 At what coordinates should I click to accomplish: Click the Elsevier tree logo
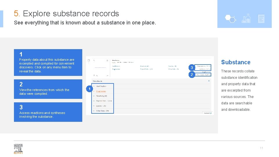(x=18, y=149)
